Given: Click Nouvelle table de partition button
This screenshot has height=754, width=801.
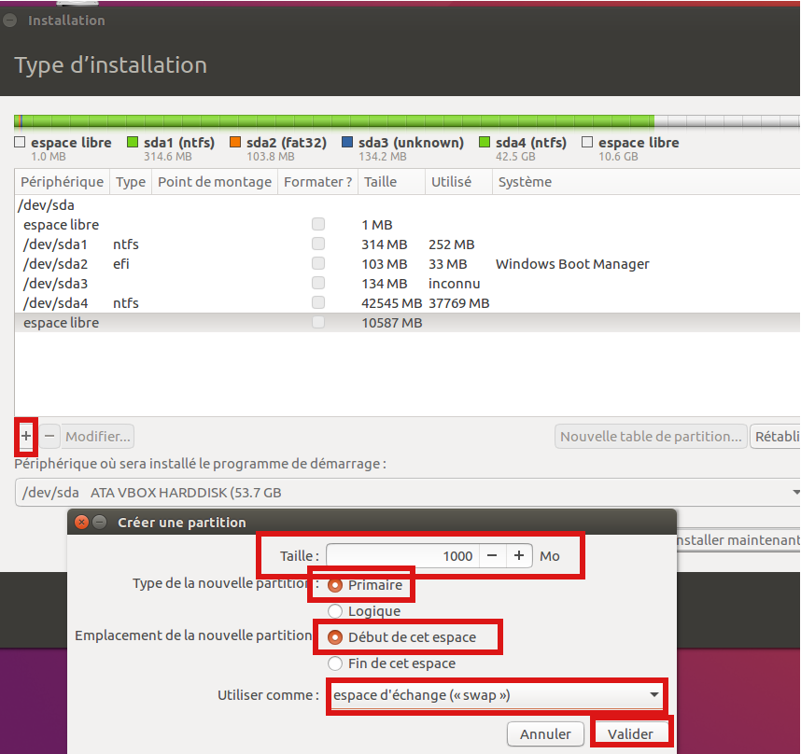Looking at the screenshot, I should pos(652,436).
